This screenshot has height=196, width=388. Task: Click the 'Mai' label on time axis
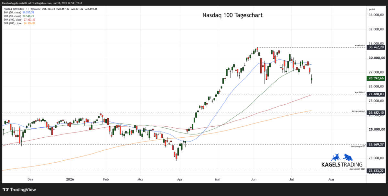(218, 179)
